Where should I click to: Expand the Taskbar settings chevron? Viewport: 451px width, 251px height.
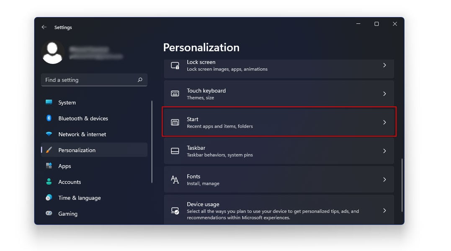[384, 151]
